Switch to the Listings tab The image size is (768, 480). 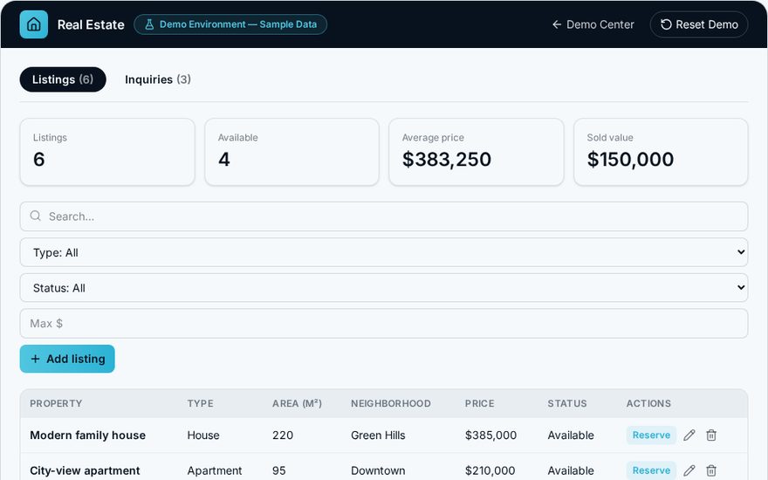63,79
